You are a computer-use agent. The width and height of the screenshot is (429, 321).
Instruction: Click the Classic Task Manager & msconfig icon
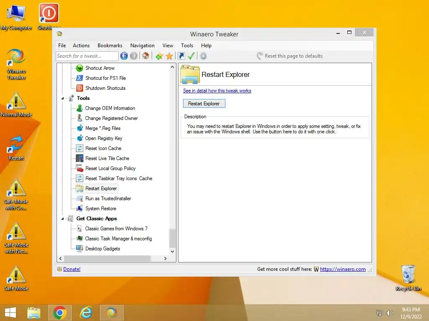coord(79,239)
